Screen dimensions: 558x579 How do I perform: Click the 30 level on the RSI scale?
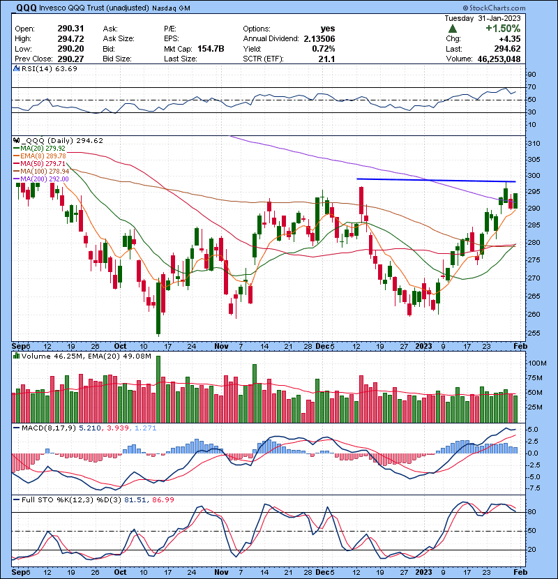coord(531,112)
